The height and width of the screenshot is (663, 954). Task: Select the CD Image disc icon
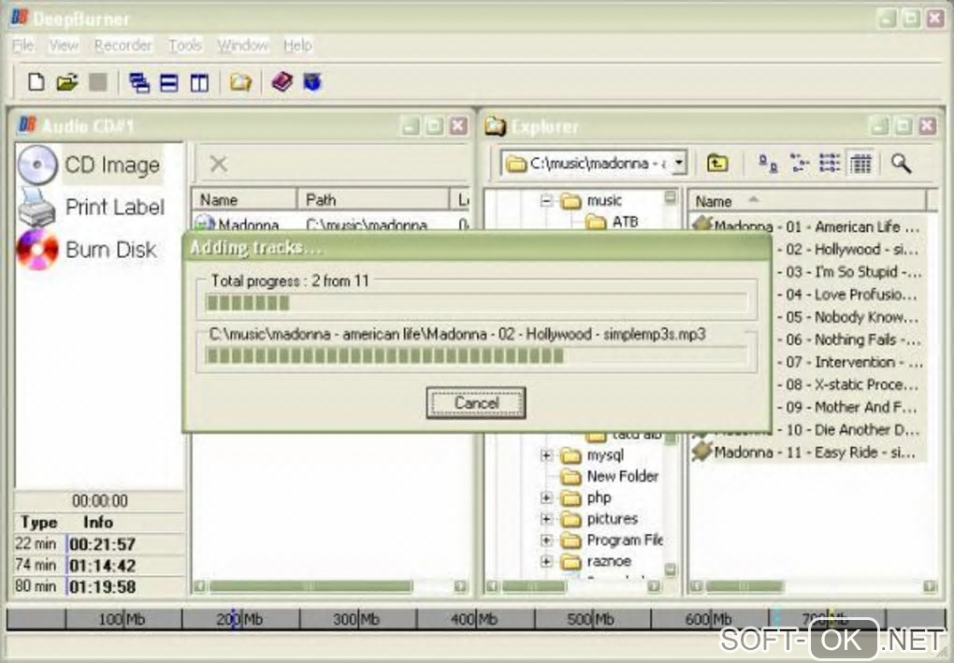(37, 165)
